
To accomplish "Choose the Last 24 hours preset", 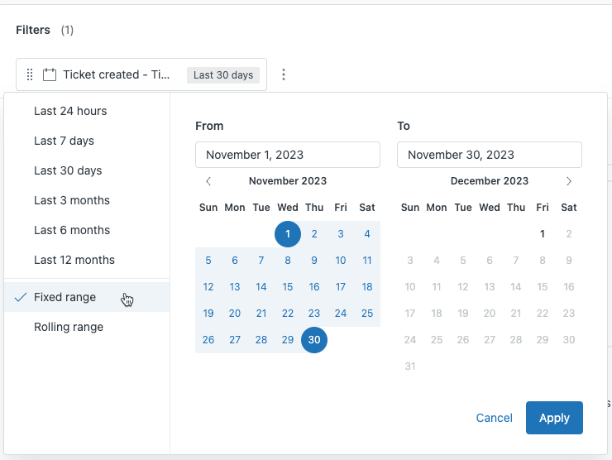I will pyautogui.click(x=70, y=111).
